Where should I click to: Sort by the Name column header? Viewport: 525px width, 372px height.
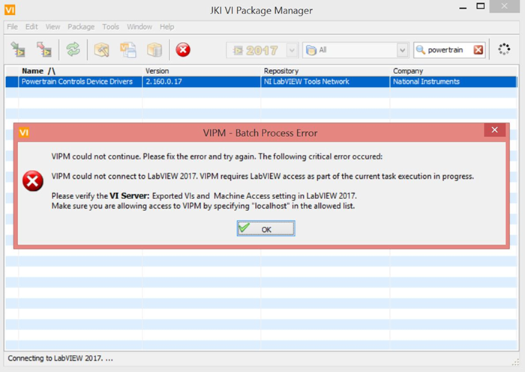tap(80, 71)
